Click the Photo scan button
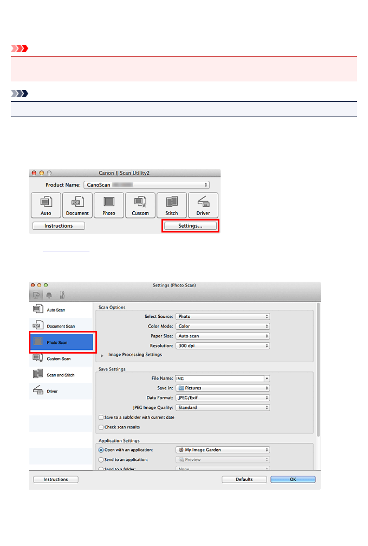The height and width of the screenshot is (546, 368). [109, 205]
